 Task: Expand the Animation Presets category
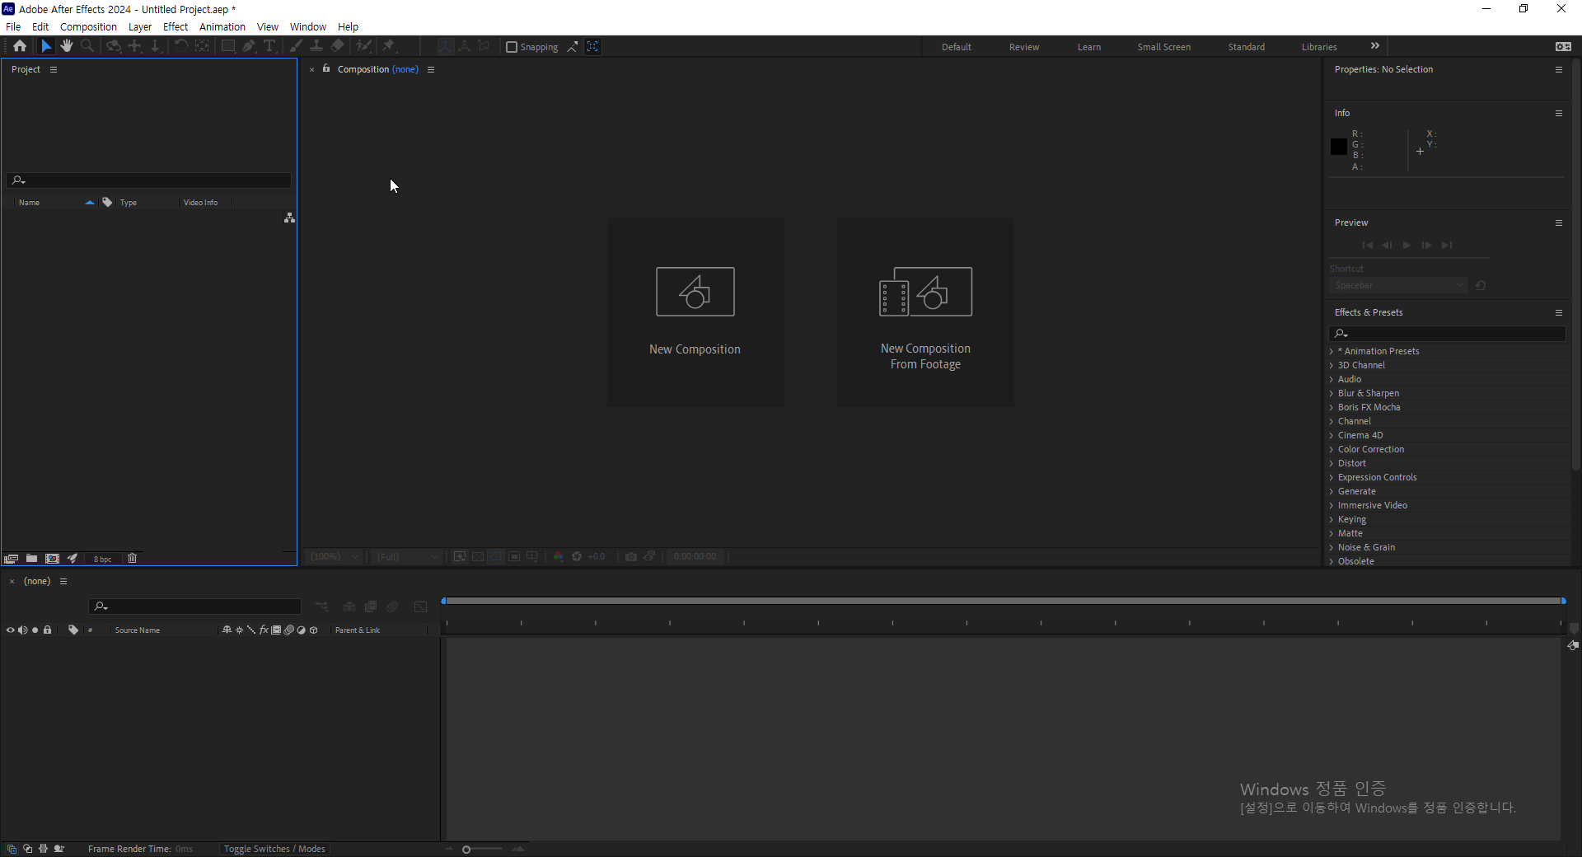[1332, 352]
